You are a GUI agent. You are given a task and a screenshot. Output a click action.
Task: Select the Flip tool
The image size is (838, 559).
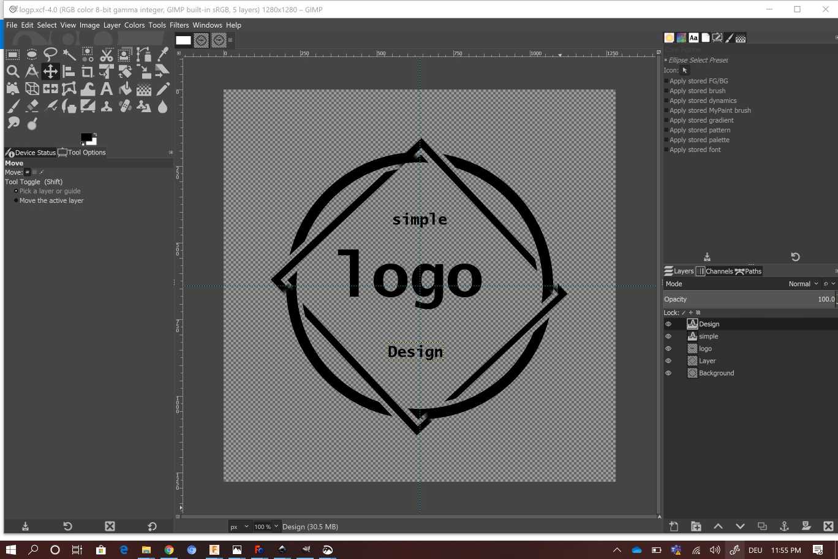point(50,89)
